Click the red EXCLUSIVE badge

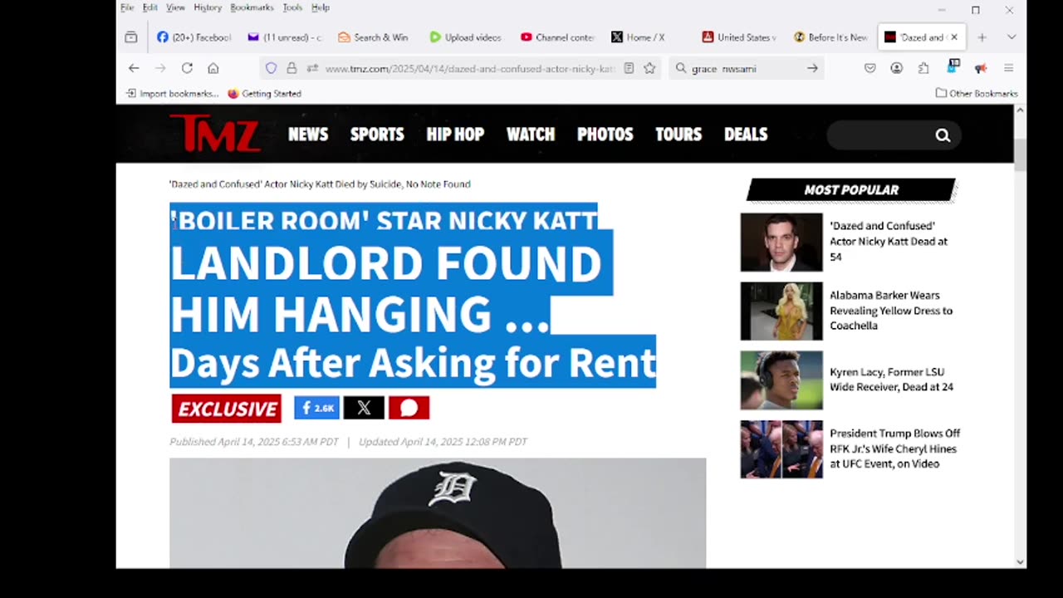click(227, 409)
